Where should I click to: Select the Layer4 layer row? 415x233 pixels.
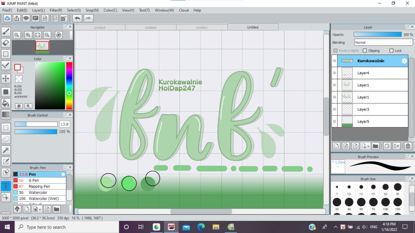(370, 73)
